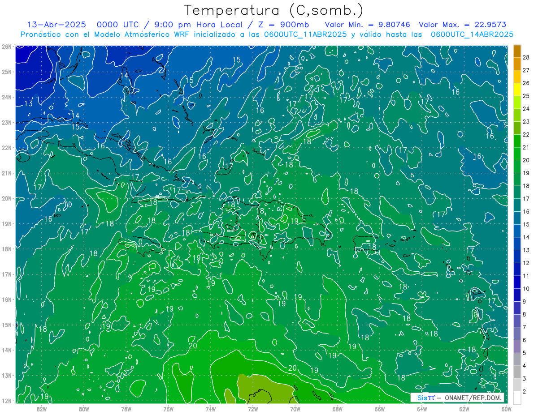Click the 15N latitude axis label

click(6, 325)
